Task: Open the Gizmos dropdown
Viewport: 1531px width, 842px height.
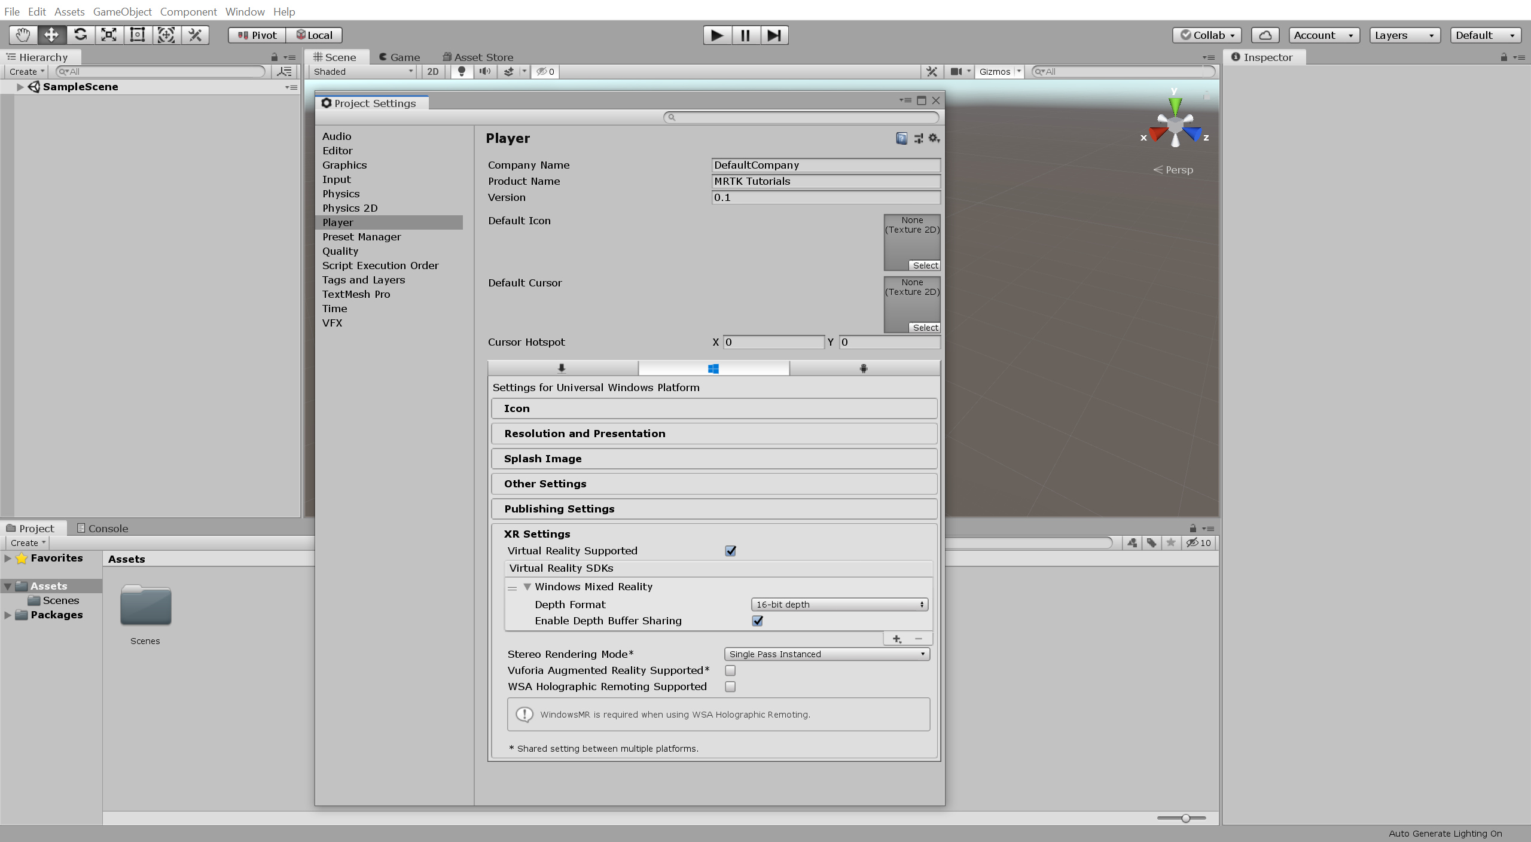Action: [x=999, y=72]
